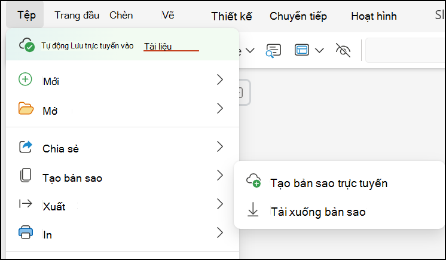Click the empty toolbar search field
The image size is (446, 260).
(405, 50)
